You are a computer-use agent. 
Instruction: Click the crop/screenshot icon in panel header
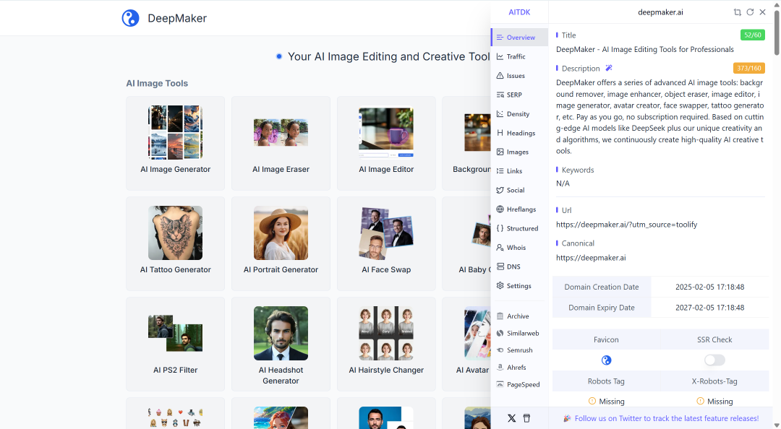tap(737, 12)
